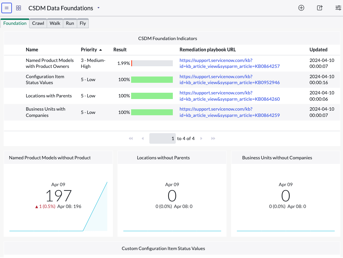Focus the page number input field
Image resolution: width=343 pixels, height=258 pixels.
pos(162,138)
